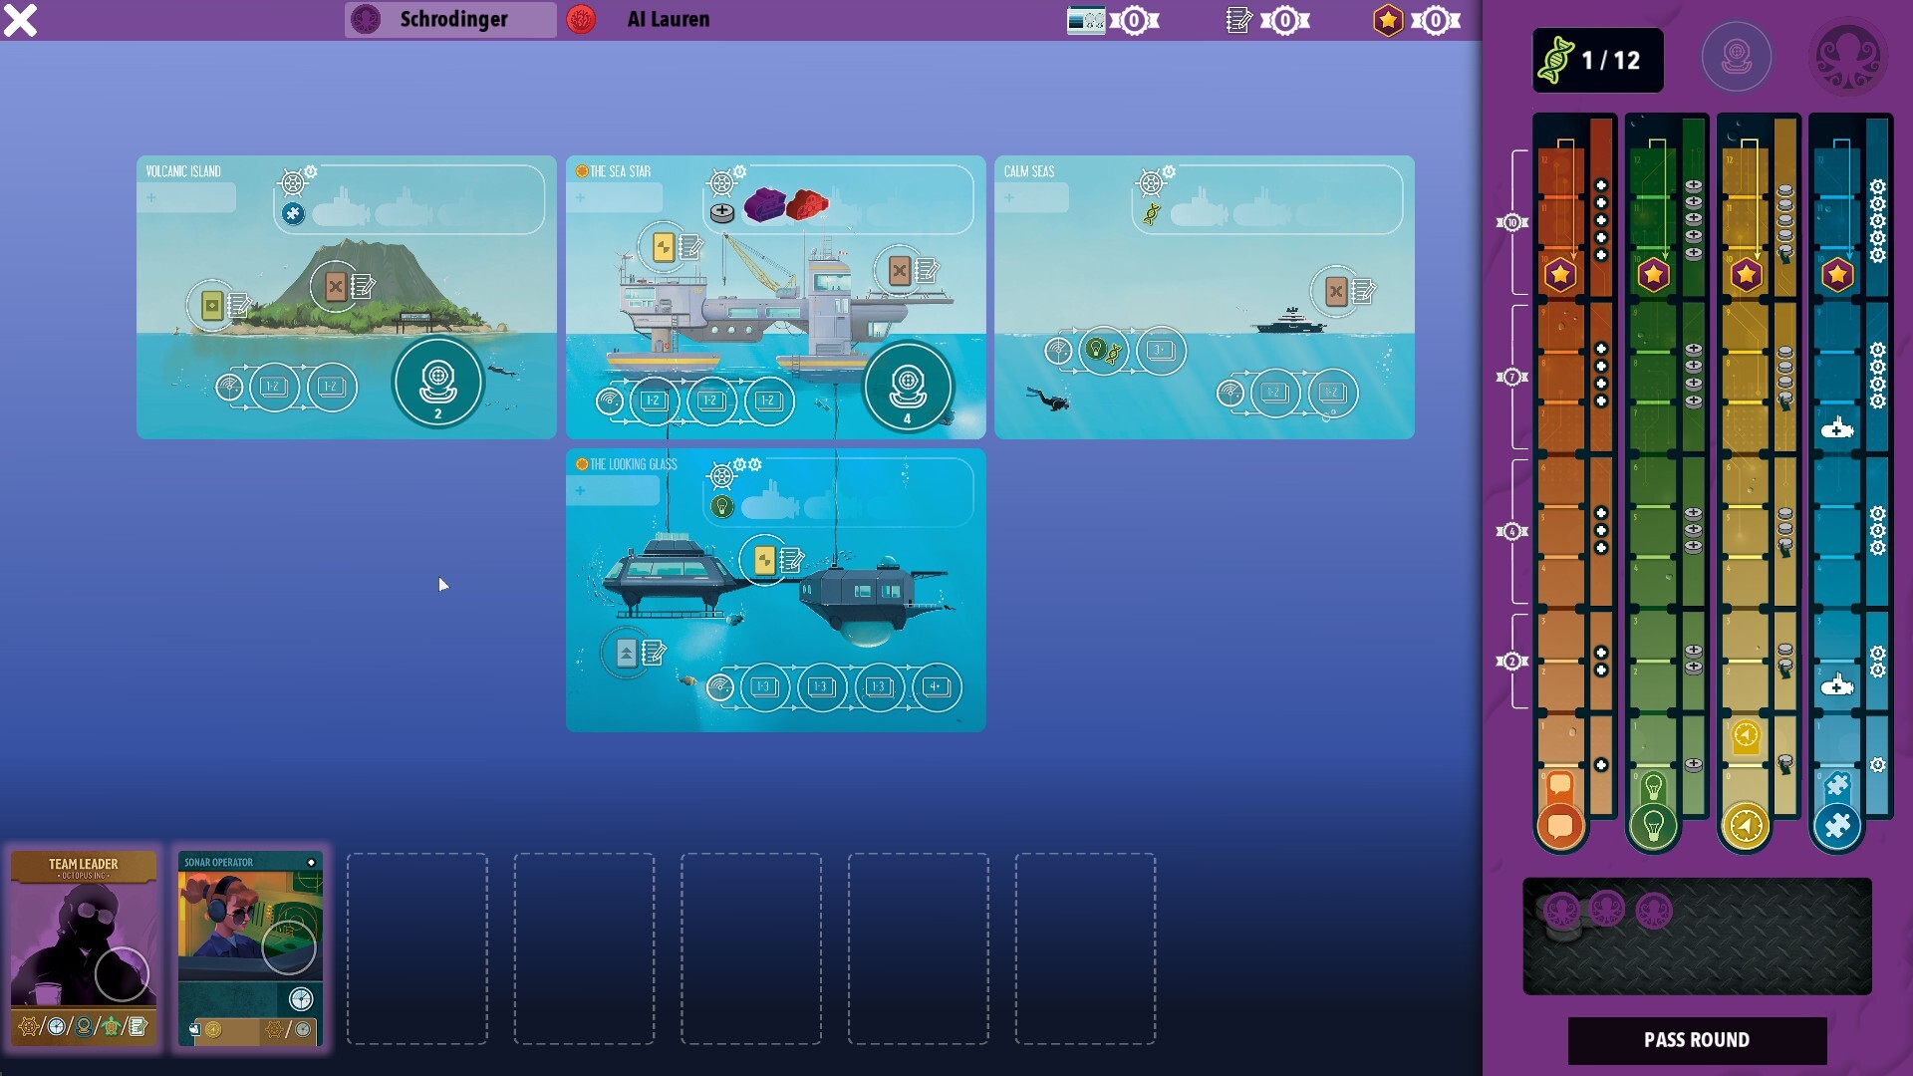Click the diver helmet 2 icon on Volcanic Island
This screenshot has height=1076, width=1913.
coord(437,383)
